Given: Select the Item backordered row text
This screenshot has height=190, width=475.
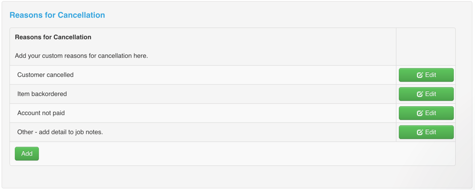Looking at the screenshot, I should 42,94.
